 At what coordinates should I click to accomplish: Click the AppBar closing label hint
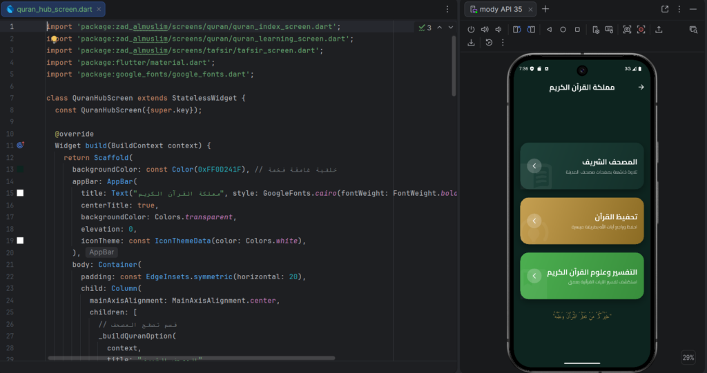coord(101,252)
